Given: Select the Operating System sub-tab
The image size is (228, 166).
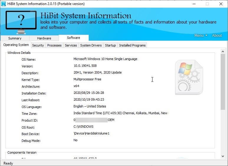Looking at the screenshot, I should coord(16,45).
